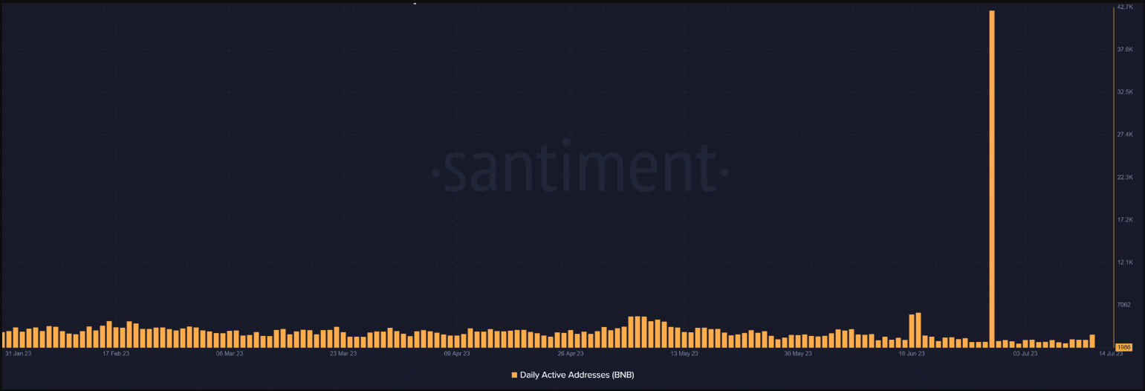Image resolution: width=1145 pixels, height=391 pixels.
Task: Click the 30 May 23 date label
Action: [798, 354]
